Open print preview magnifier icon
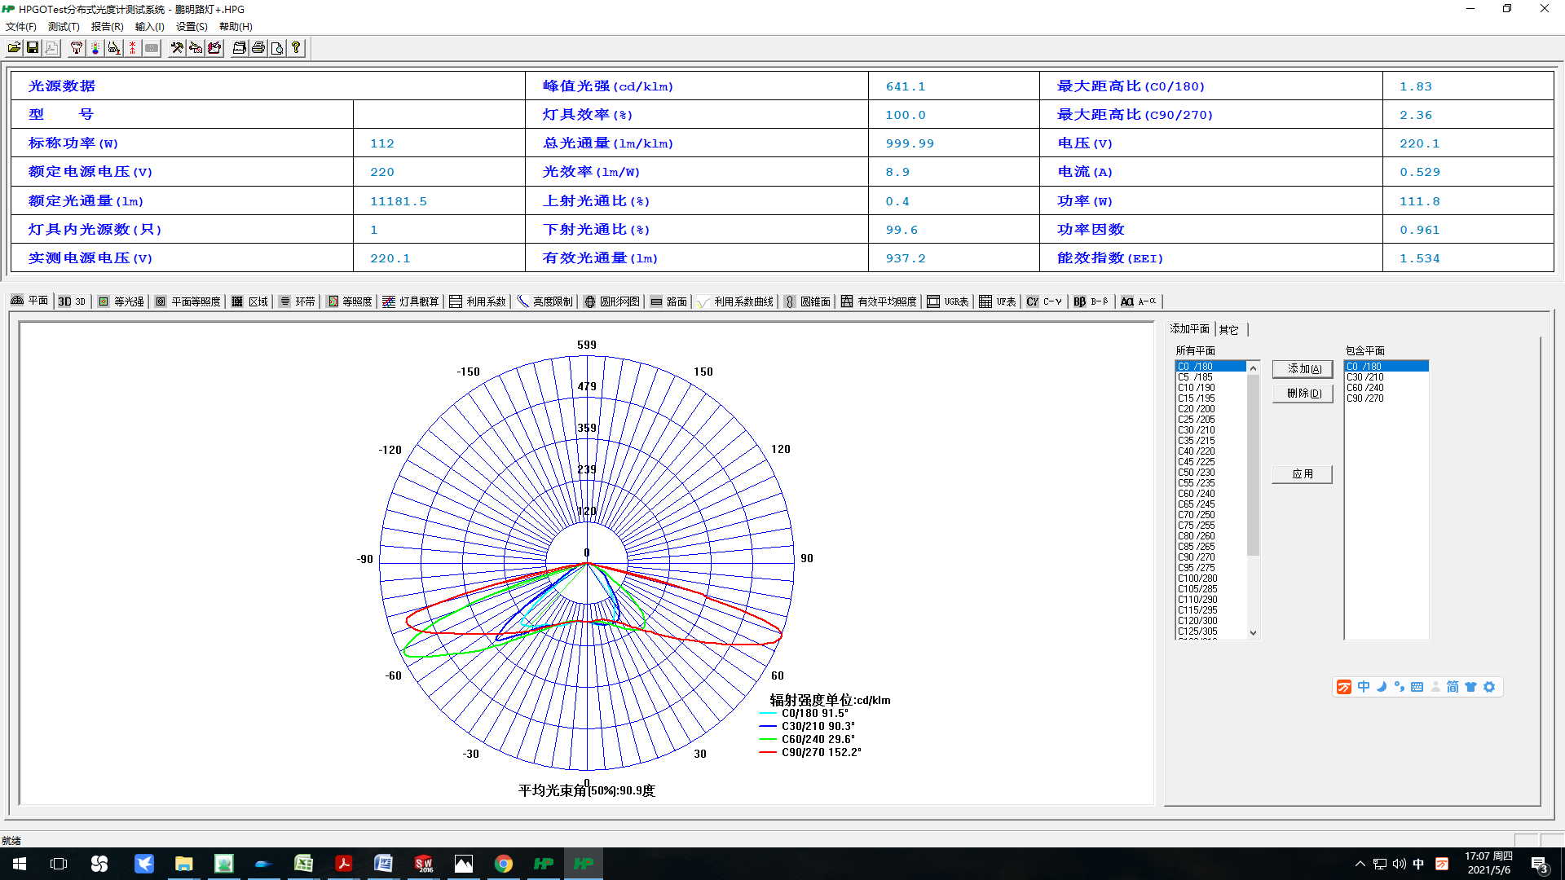 [x=277, y=48]
